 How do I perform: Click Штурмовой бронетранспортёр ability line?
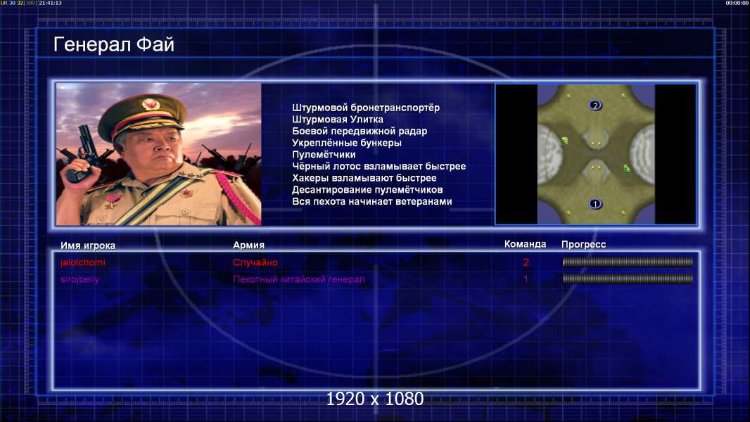coord(366,108)
